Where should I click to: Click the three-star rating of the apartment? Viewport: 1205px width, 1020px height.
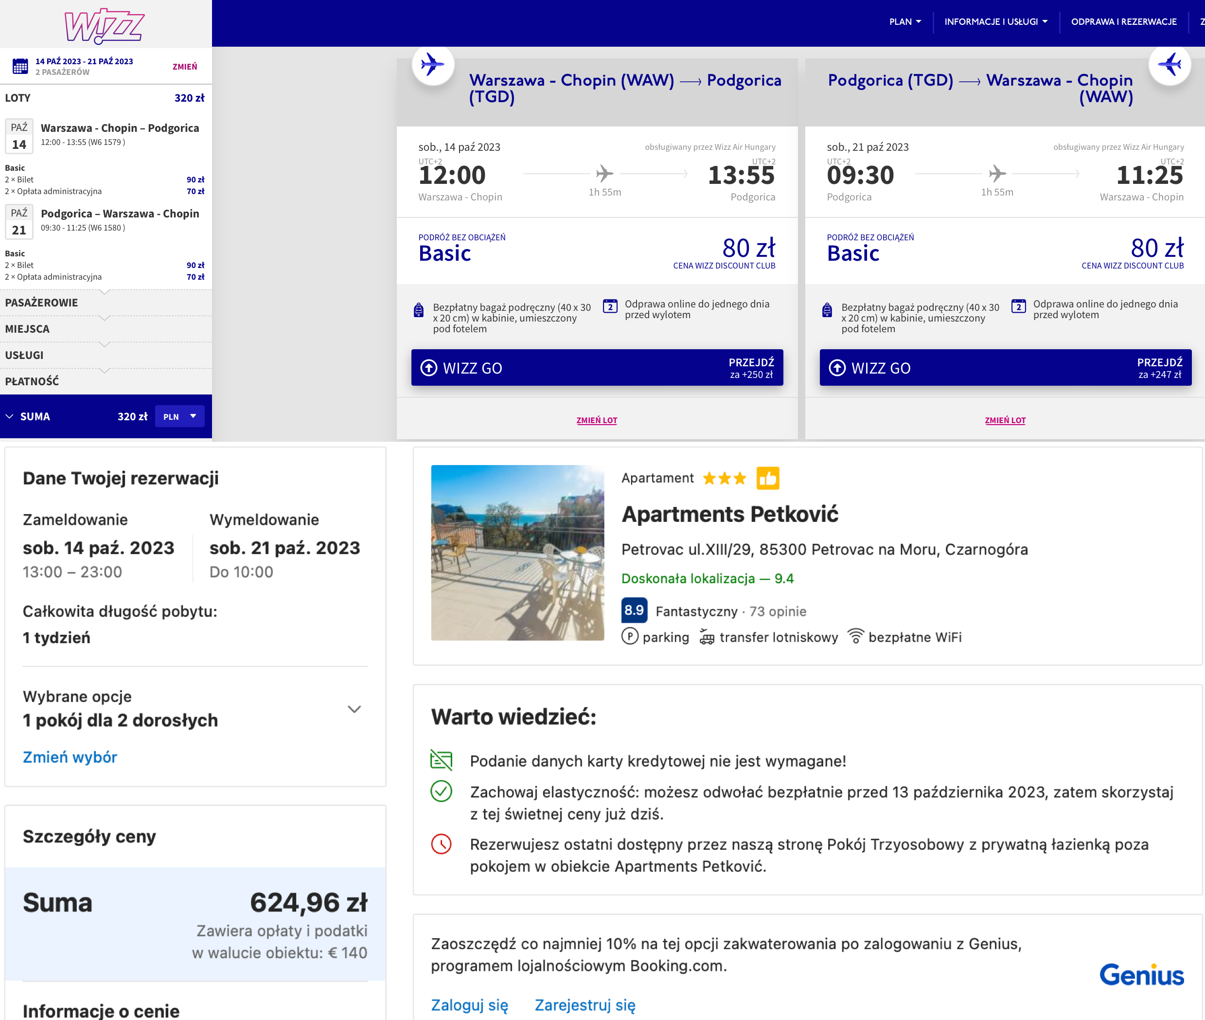tap(724, 478)
